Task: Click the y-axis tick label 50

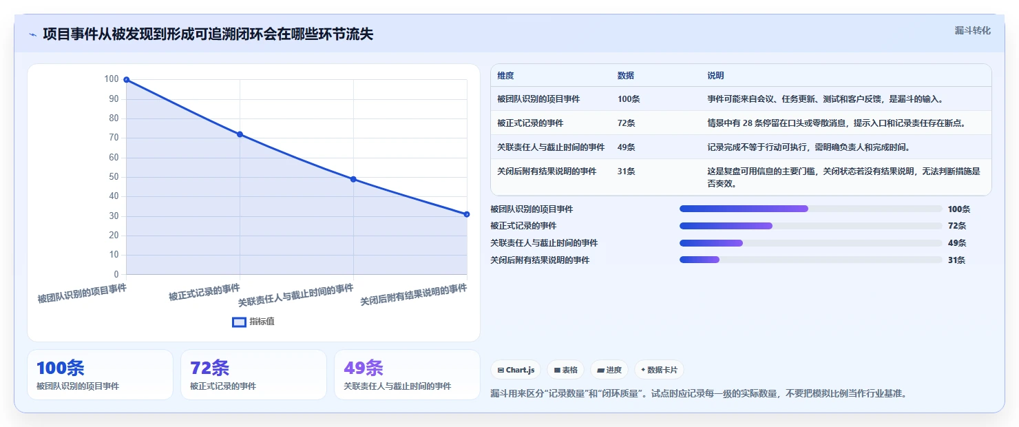Action: coord(114,177)
